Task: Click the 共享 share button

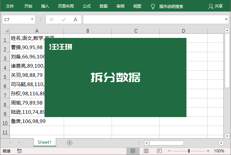Action: [x=215, y=6]
